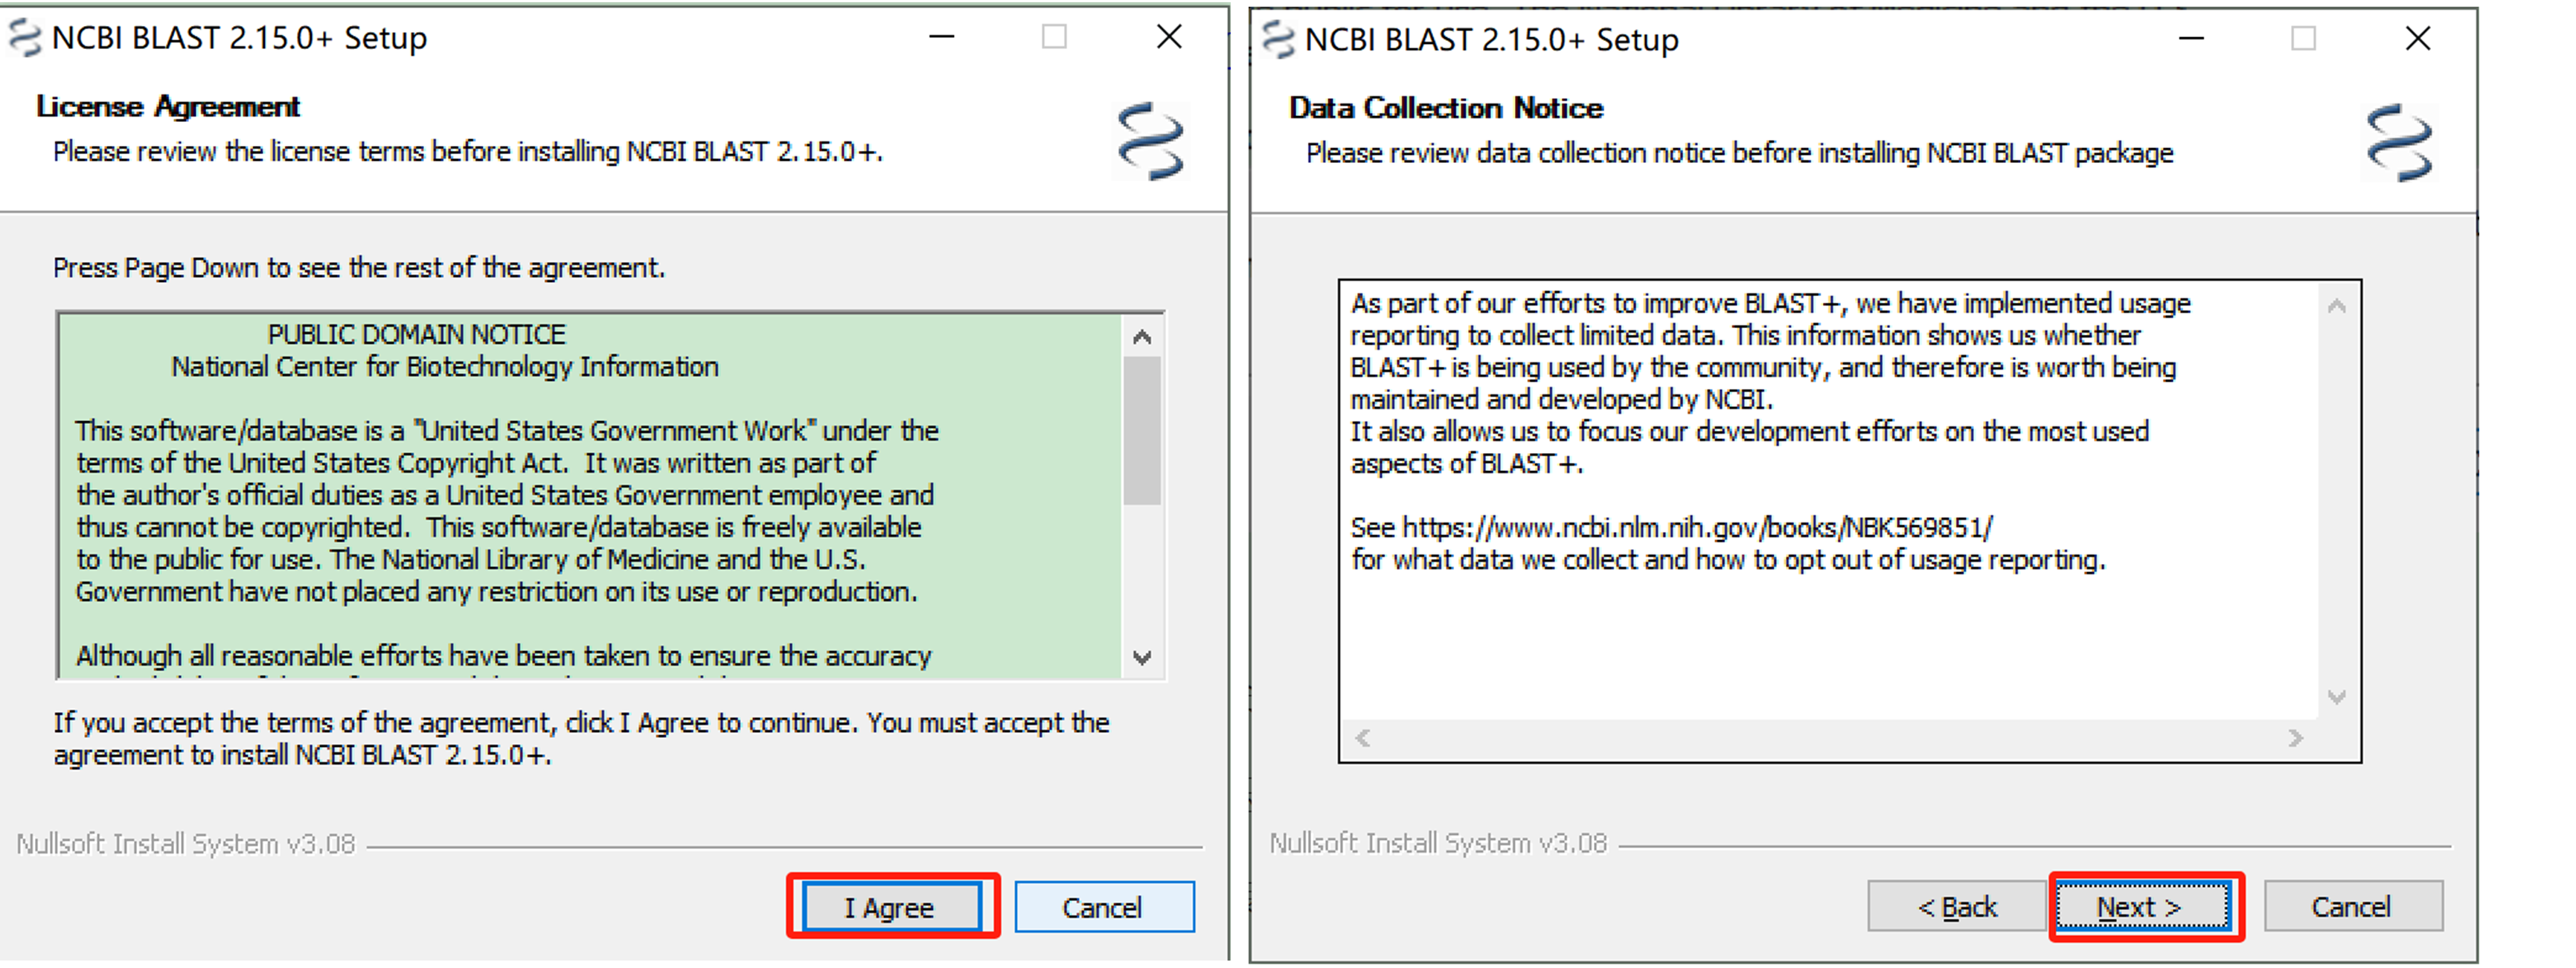
Task: Click data notice vertical scroll-up arrow
Action: tap(2336, 306)
